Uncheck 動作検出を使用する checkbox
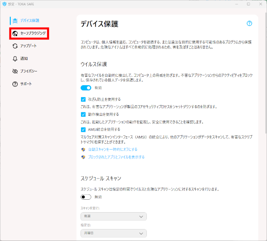This screenshot has height=241, width=267. coord(83,114)
